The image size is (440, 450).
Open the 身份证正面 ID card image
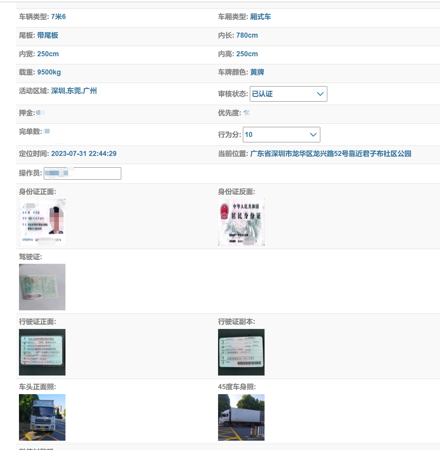[42, 222]
